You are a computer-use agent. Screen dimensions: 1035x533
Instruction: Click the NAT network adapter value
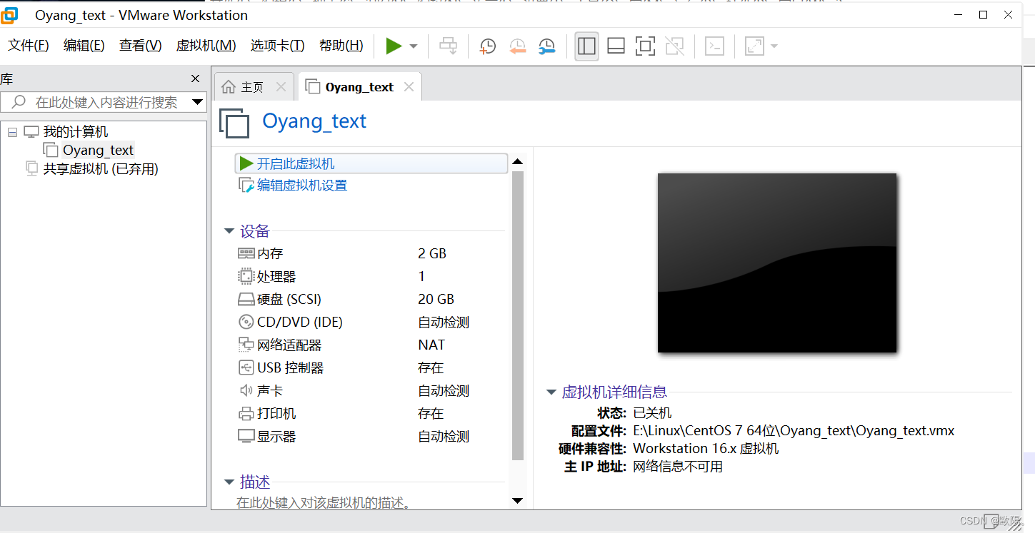click(x=431, y=345)
